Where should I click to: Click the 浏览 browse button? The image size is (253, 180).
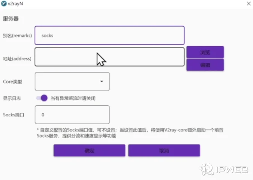pyautogui.click(x=205, y=52)
